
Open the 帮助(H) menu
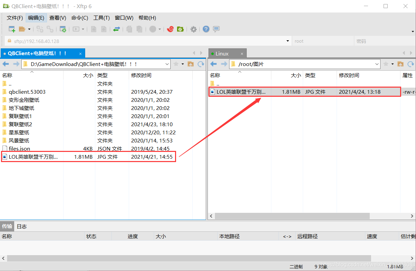(147, 18)
